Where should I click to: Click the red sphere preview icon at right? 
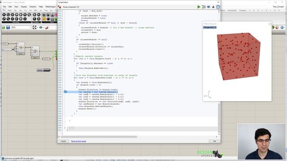pyautogui.click(x=277, y=27)
